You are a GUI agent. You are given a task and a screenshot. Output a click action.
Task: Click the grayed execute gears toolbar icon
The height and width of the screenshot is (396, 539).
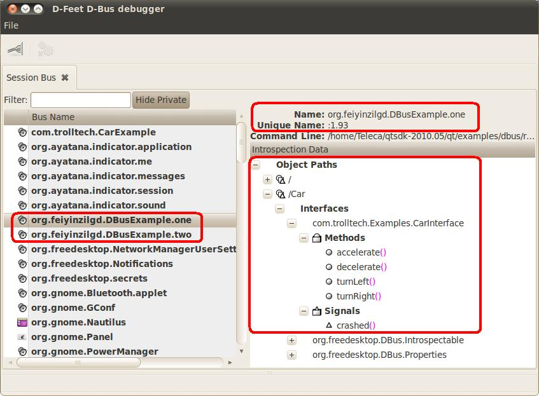45,49
